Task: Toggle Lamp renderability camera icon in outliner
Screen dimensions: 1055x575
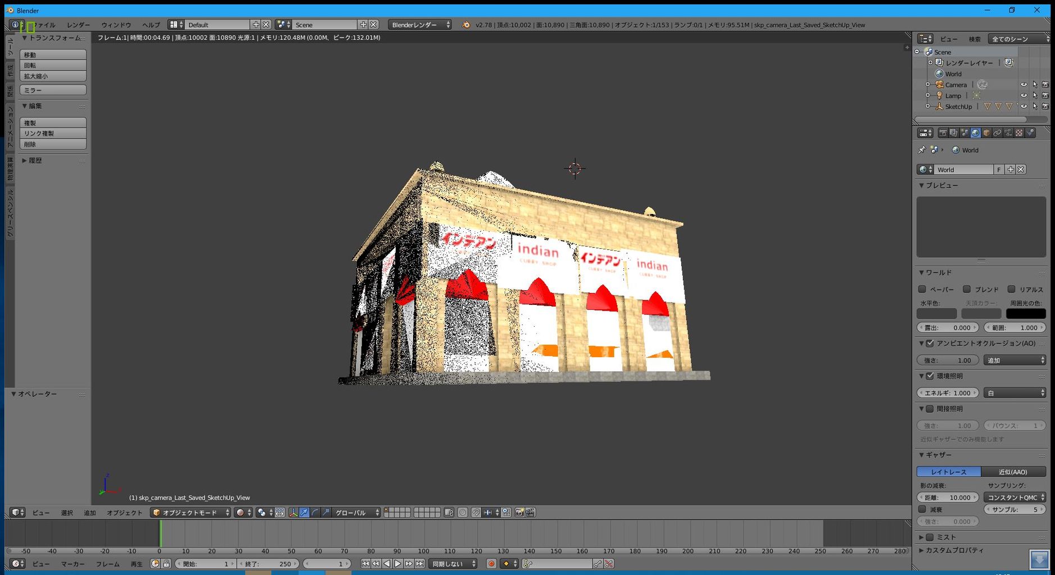Action: [1045, 95]
